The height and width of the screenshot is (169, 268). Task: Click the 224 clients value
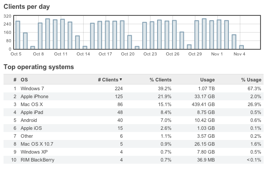119,88
